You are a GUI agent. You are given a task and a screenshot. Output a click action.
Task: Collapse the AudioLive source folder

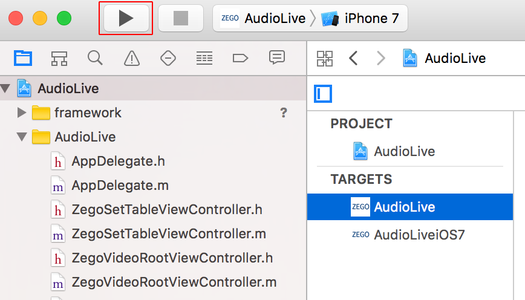22,137
